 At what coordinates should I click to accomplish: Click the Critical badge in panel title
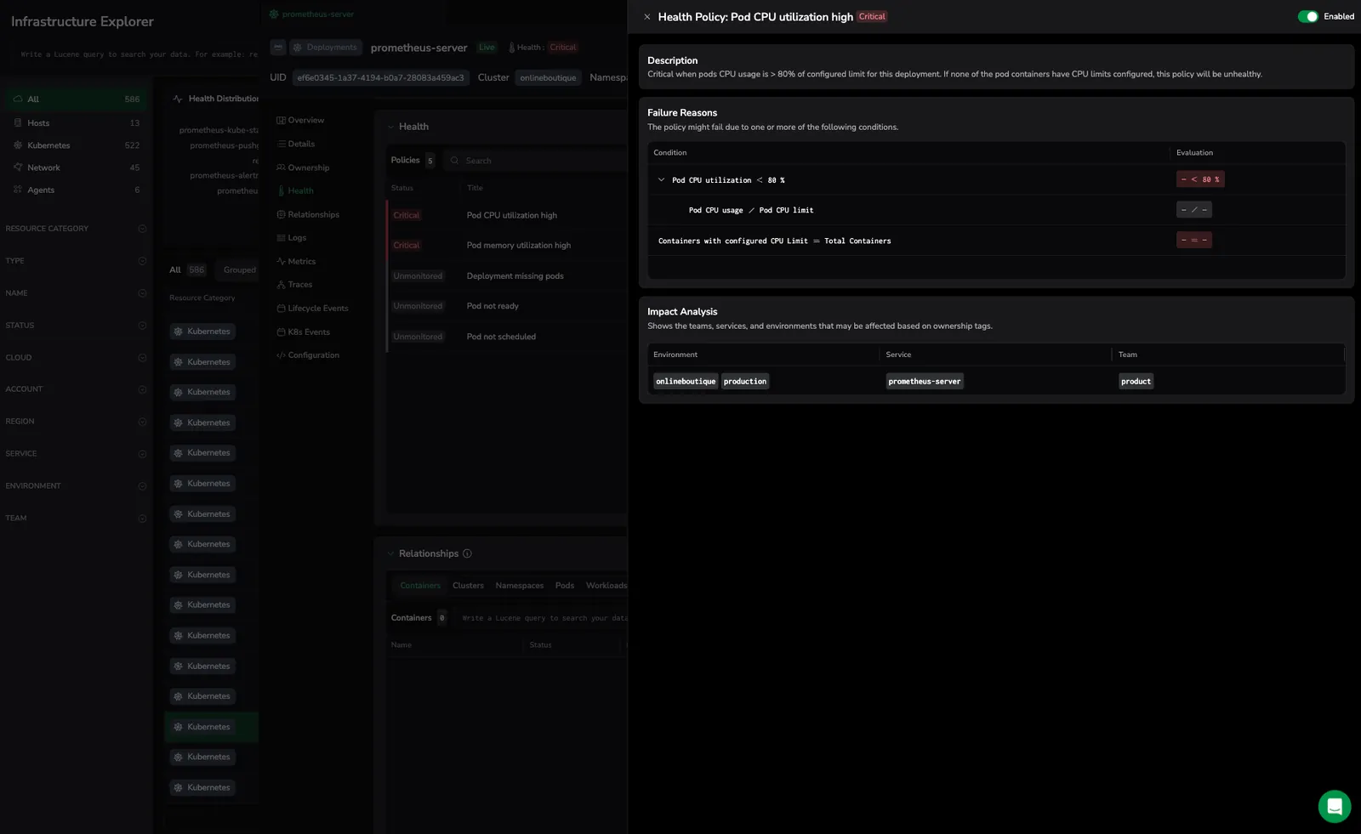[872, 17]
